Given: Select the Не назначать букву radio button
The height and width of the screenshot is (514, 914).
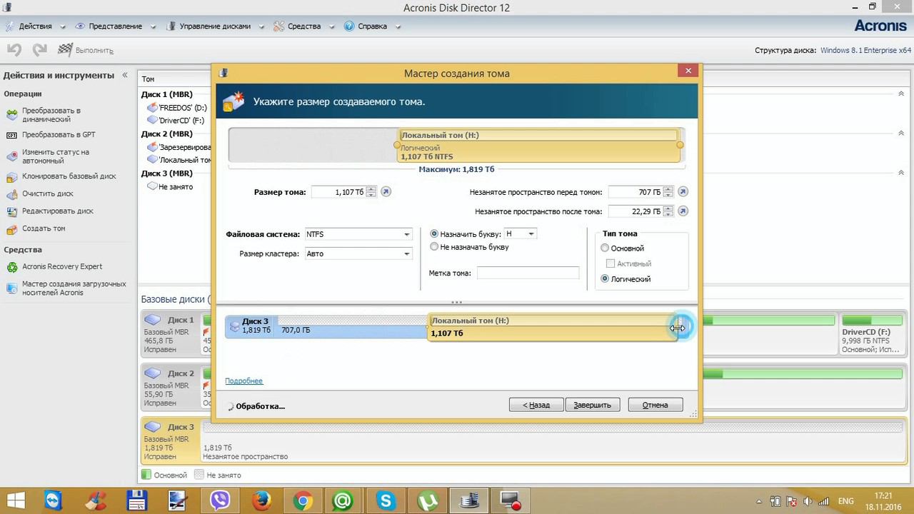Looking at the screenshot, I should pos(434,247).
